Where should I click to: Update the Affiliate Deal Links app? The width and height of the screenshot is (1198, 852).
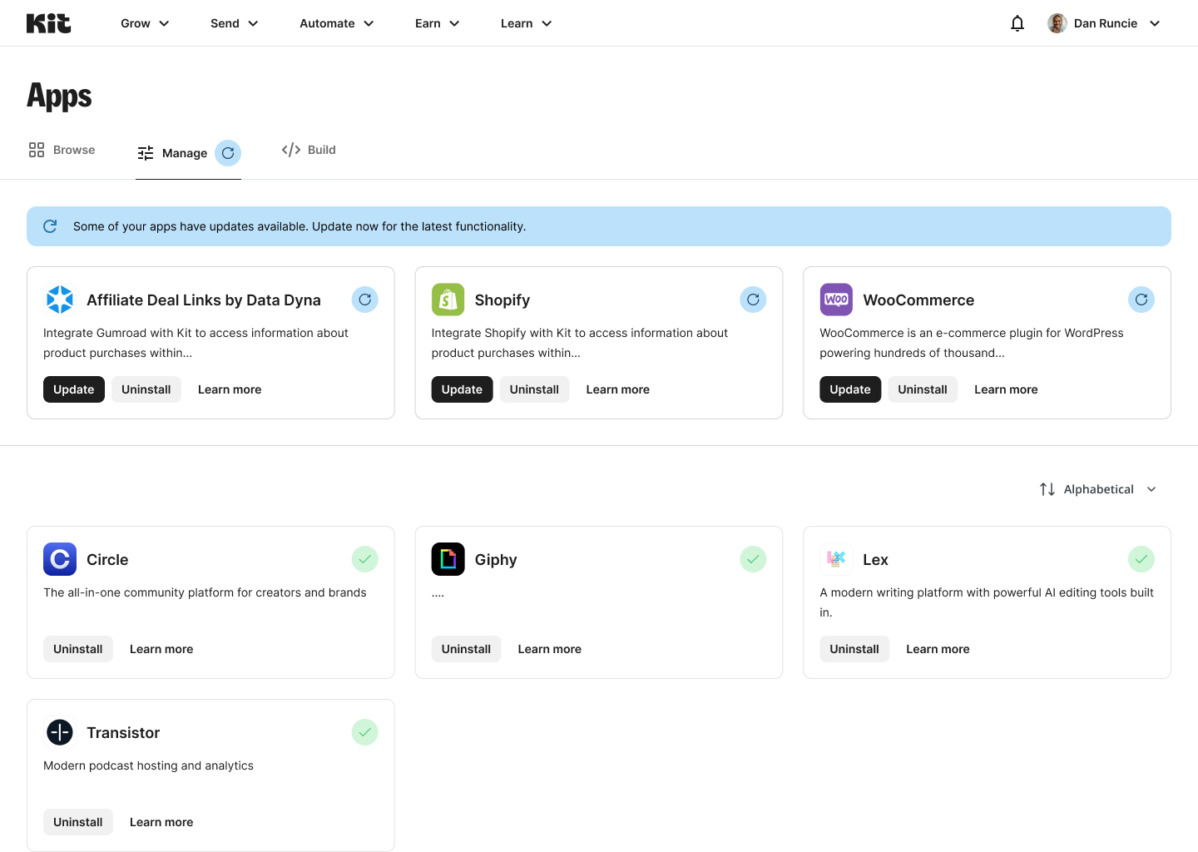coord(74,389)
